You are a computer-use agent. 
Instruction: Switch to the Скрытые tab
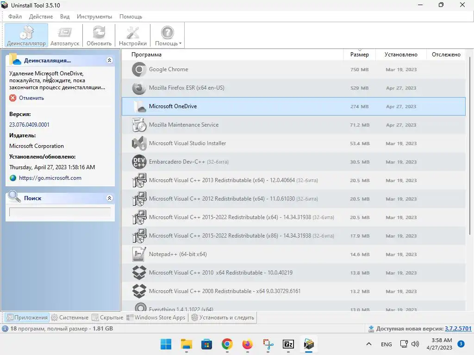click(107, 318)
